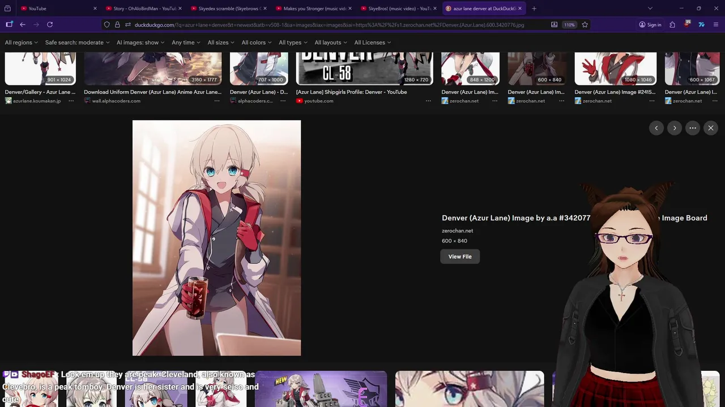Image resolution: width=725 pixels, height=407 pixels.
Task: Expand the All colors filter
Action: pyautogui.click(x=257, y=42)
